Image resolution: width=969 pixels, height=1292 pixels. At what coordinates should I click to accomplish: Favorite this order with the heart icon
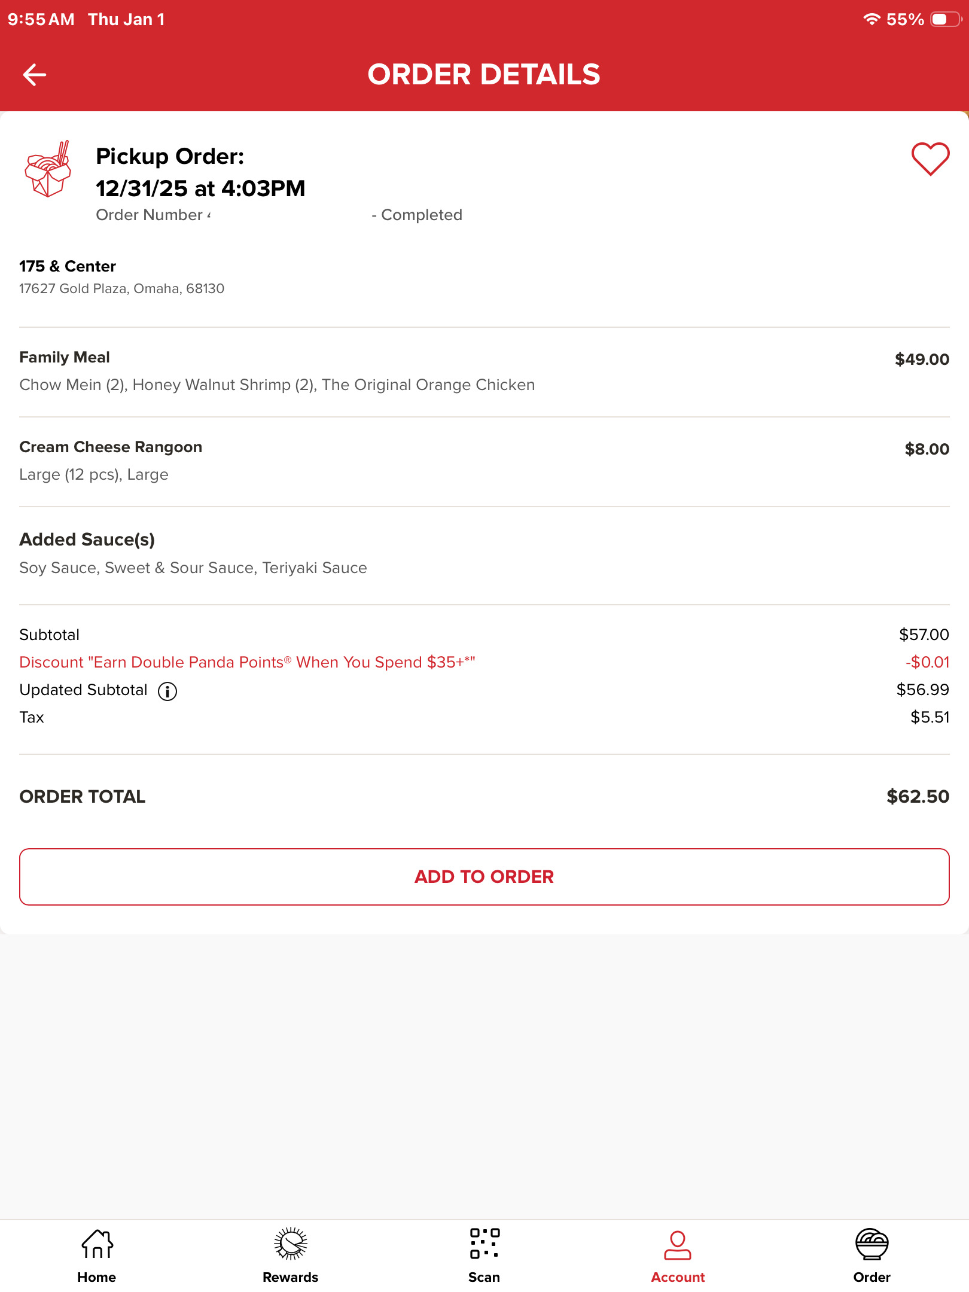930,159
